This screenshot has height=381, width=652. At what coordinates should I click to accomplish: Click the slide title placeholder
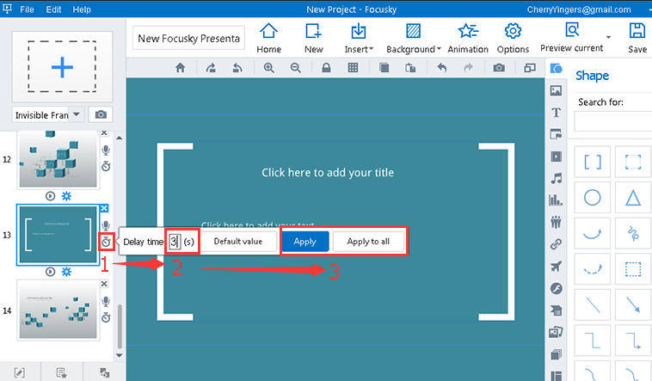328,172
